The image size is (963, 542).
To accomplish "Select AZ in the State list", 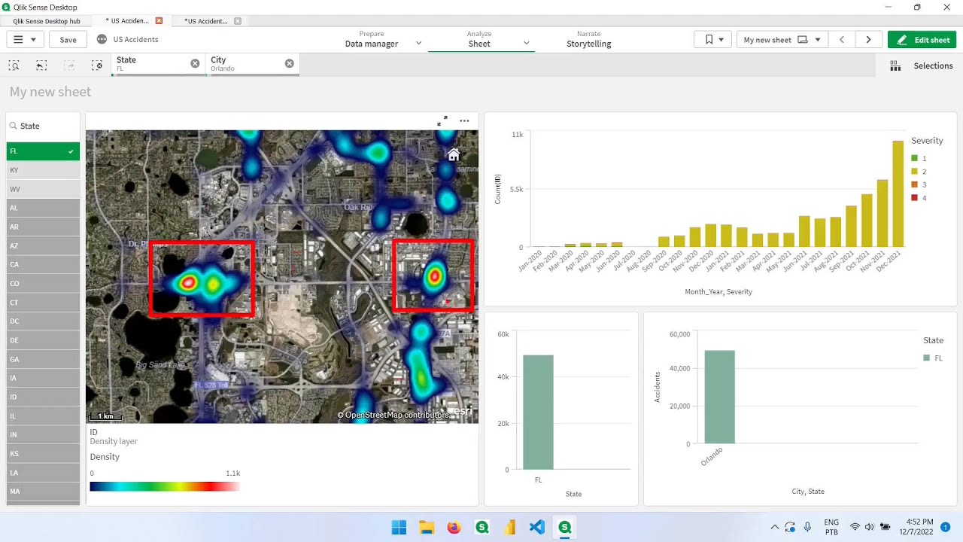I will pyautogui.click(x=43, y=245).
